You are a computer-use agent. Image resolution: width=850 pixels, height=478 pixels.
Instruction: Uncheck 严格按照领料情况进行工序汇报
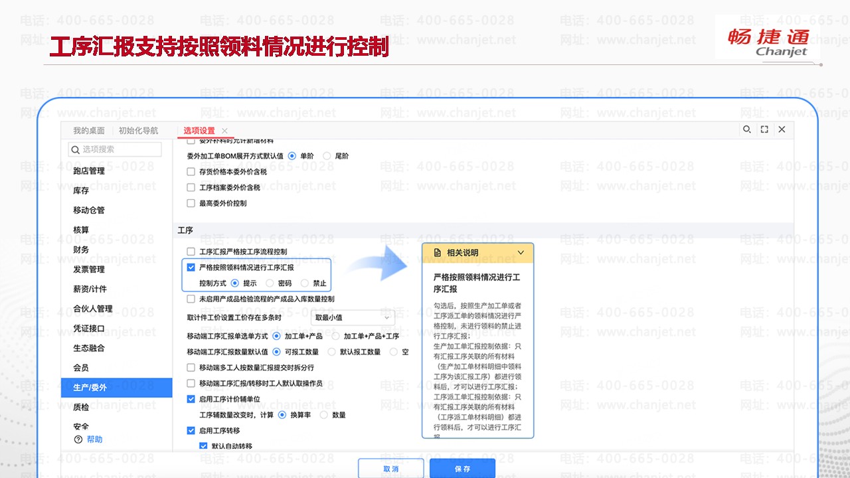(191, 268)
